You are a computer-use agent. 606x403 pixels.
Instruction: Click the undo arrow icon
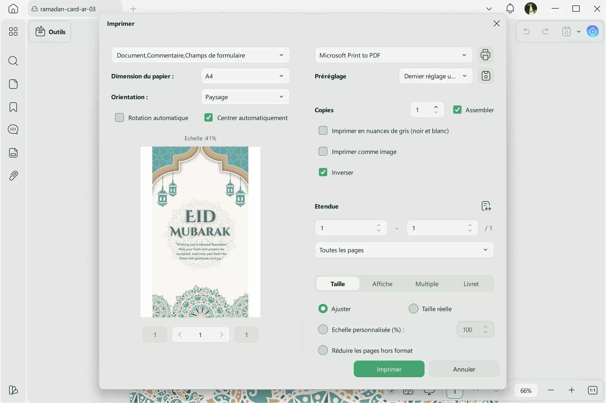coord(526,31)
